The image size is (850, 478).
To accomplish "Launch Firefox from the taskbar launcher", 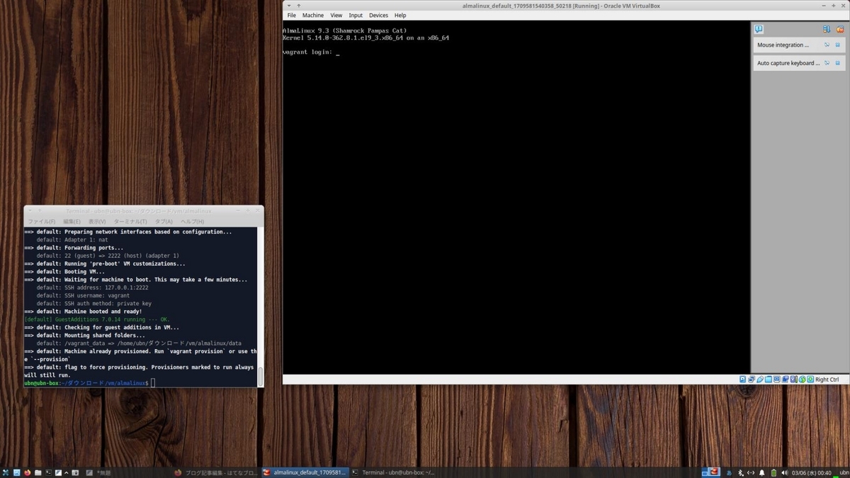I will (28, 472).
